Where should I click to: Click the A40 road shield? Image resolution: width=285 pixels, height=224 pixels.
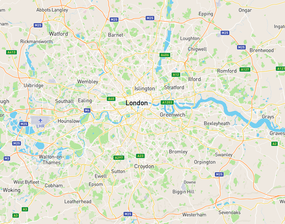click(111, 99)
